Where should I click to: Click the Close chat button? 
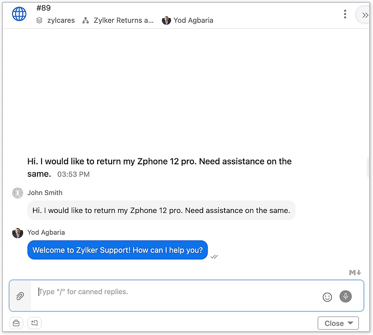tap(334, 323)
